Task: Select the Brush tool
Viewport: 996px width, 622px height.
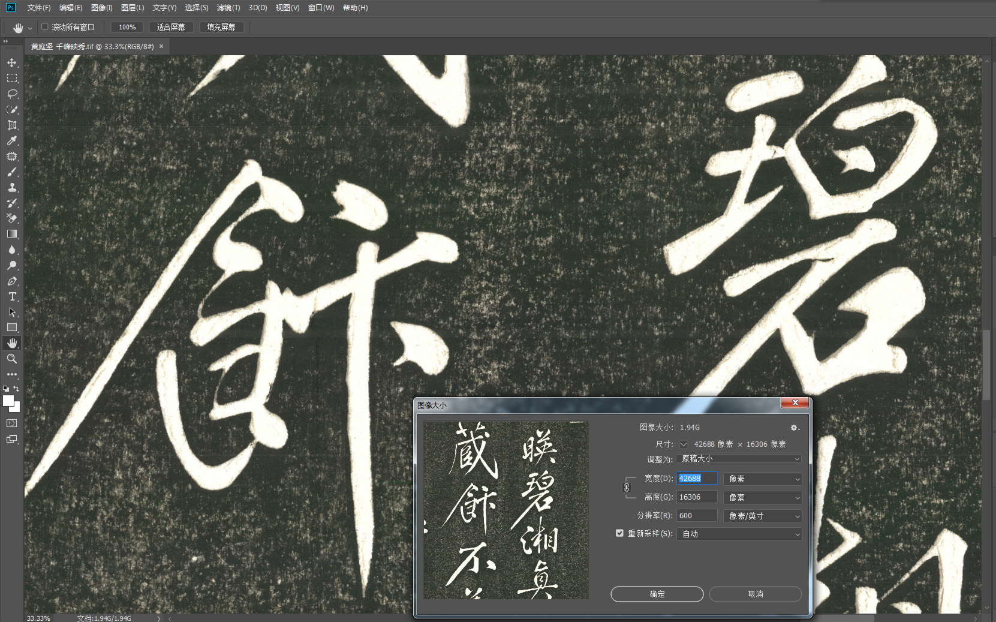Action: [x=12, y=172]
